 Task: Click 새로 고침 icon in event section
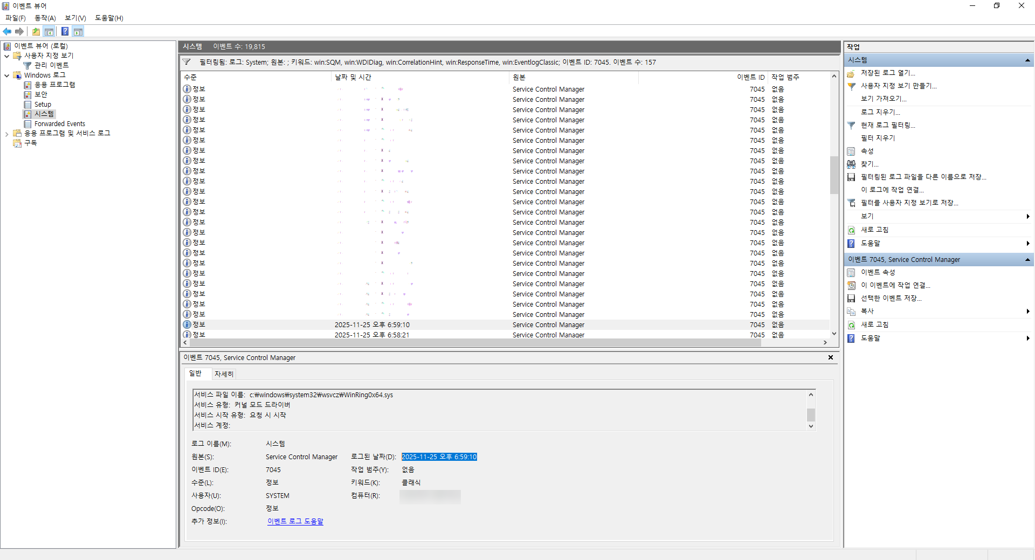pos(851,325)
